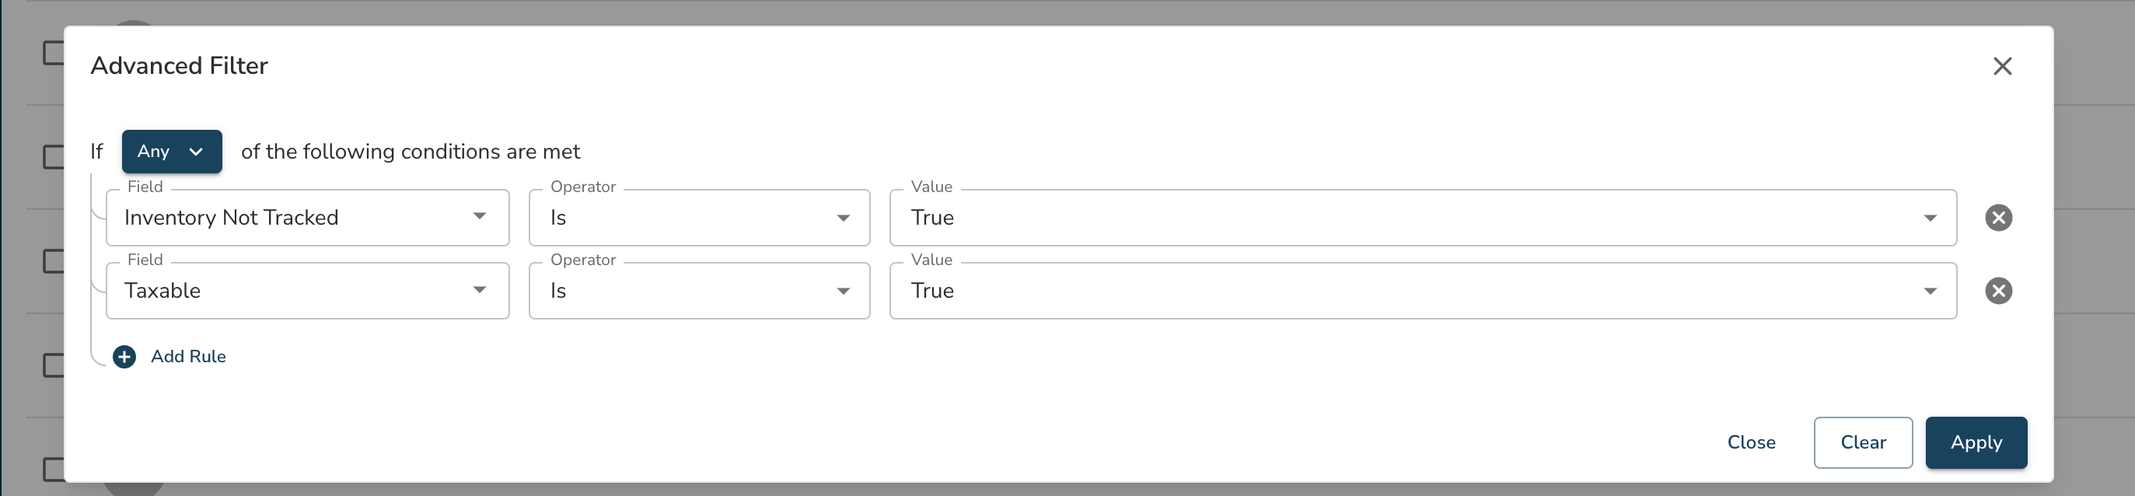
Task: Click the chevron on the Any button
Action: 196,152
